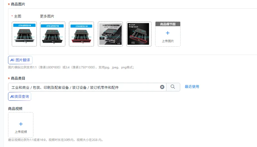The image size is (257, 147).
Task: Open the fourth thumbnail with grey background
Action: [110, 34]
